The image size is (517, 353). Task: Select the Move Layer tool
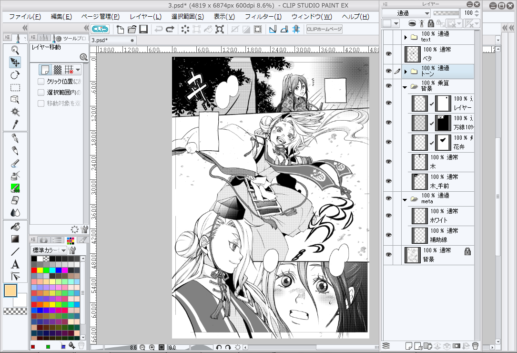(x=15, y=62)
